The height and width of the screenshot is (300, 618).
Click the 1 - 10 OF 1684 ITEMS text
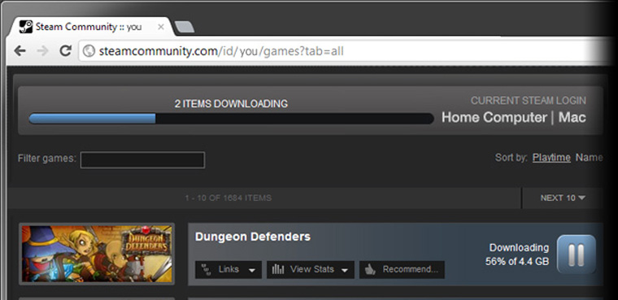[228, 198]
